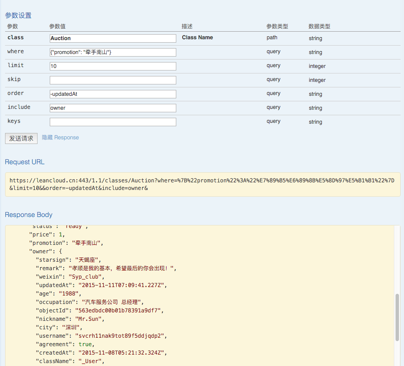404x366 pixels.
Task: Click the skip parameter name label
Action: tap(14, 79)
